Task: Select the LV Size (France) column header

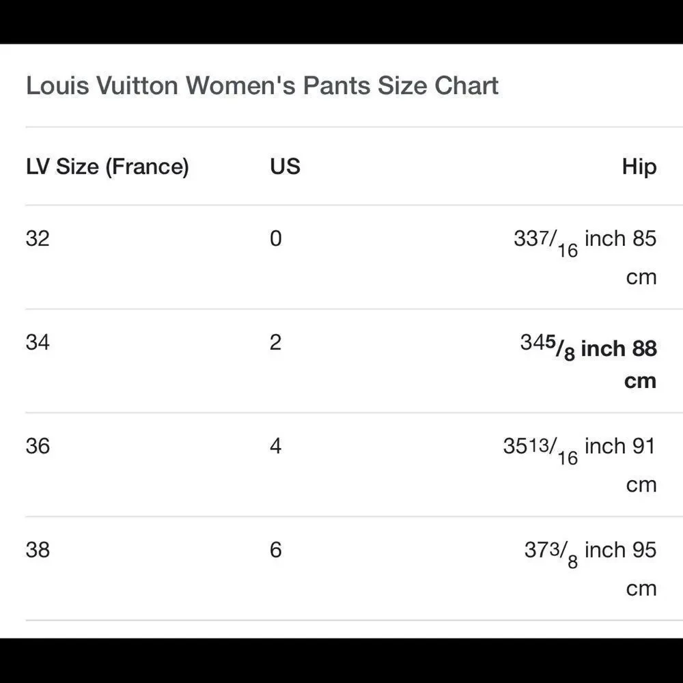Action: tap(107, 167)
